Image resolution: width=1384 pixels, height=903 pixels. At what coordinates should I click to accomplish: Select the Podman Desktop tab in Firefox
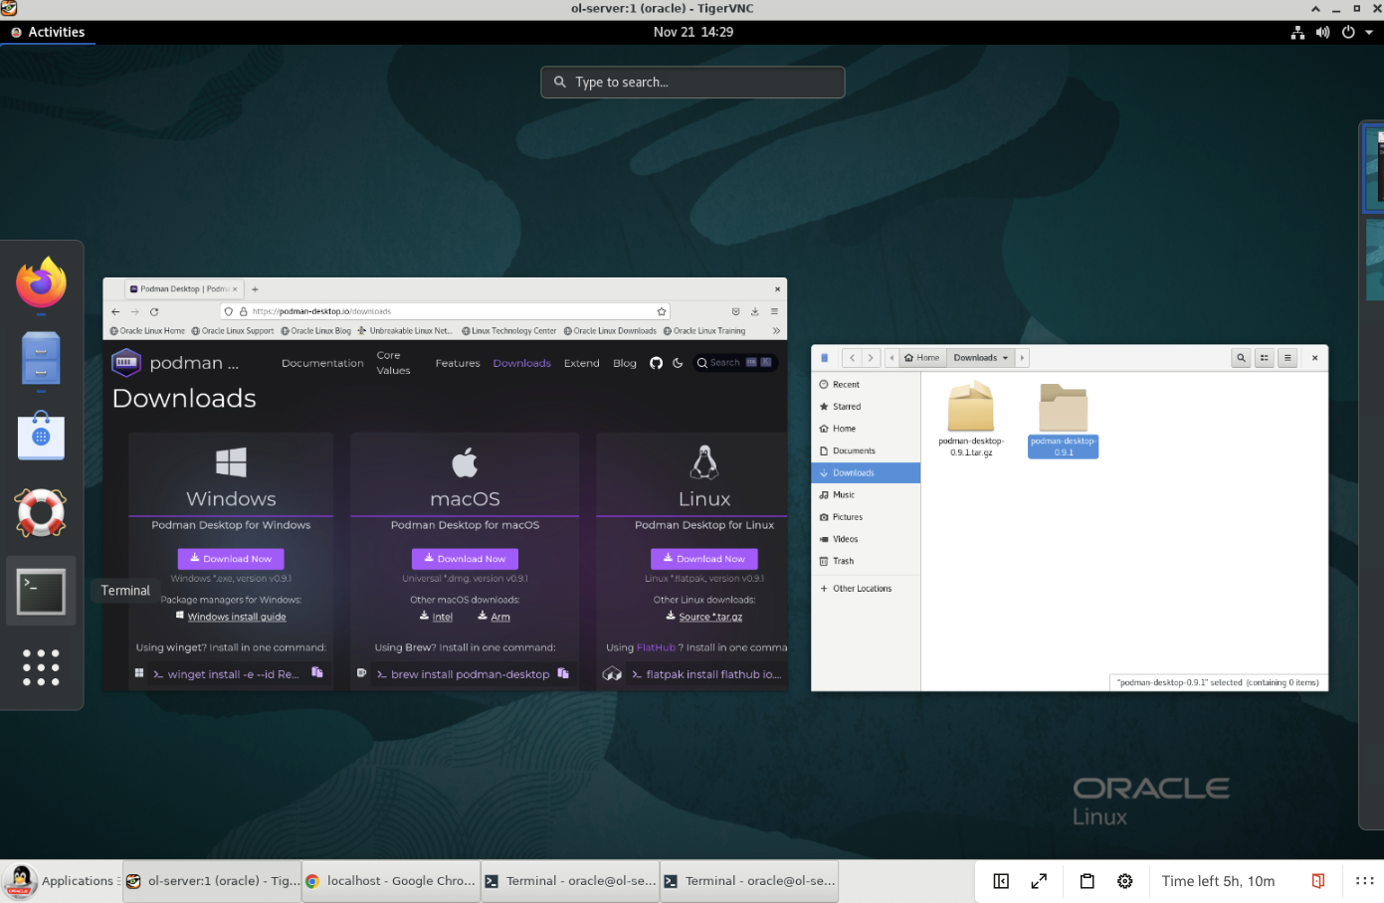click(185, 289)
